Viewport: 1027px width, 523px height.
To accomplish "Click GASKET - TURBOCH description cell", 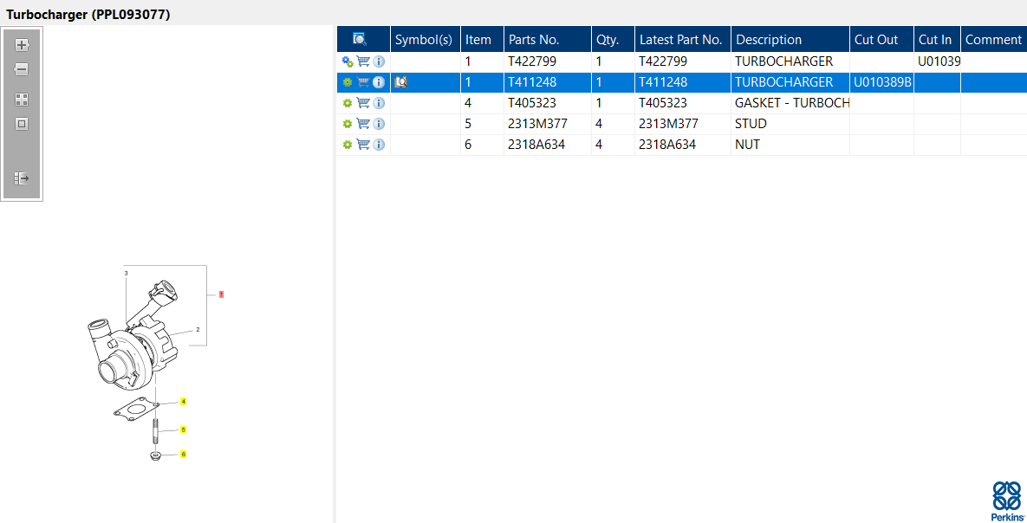I will click(790, 103).
